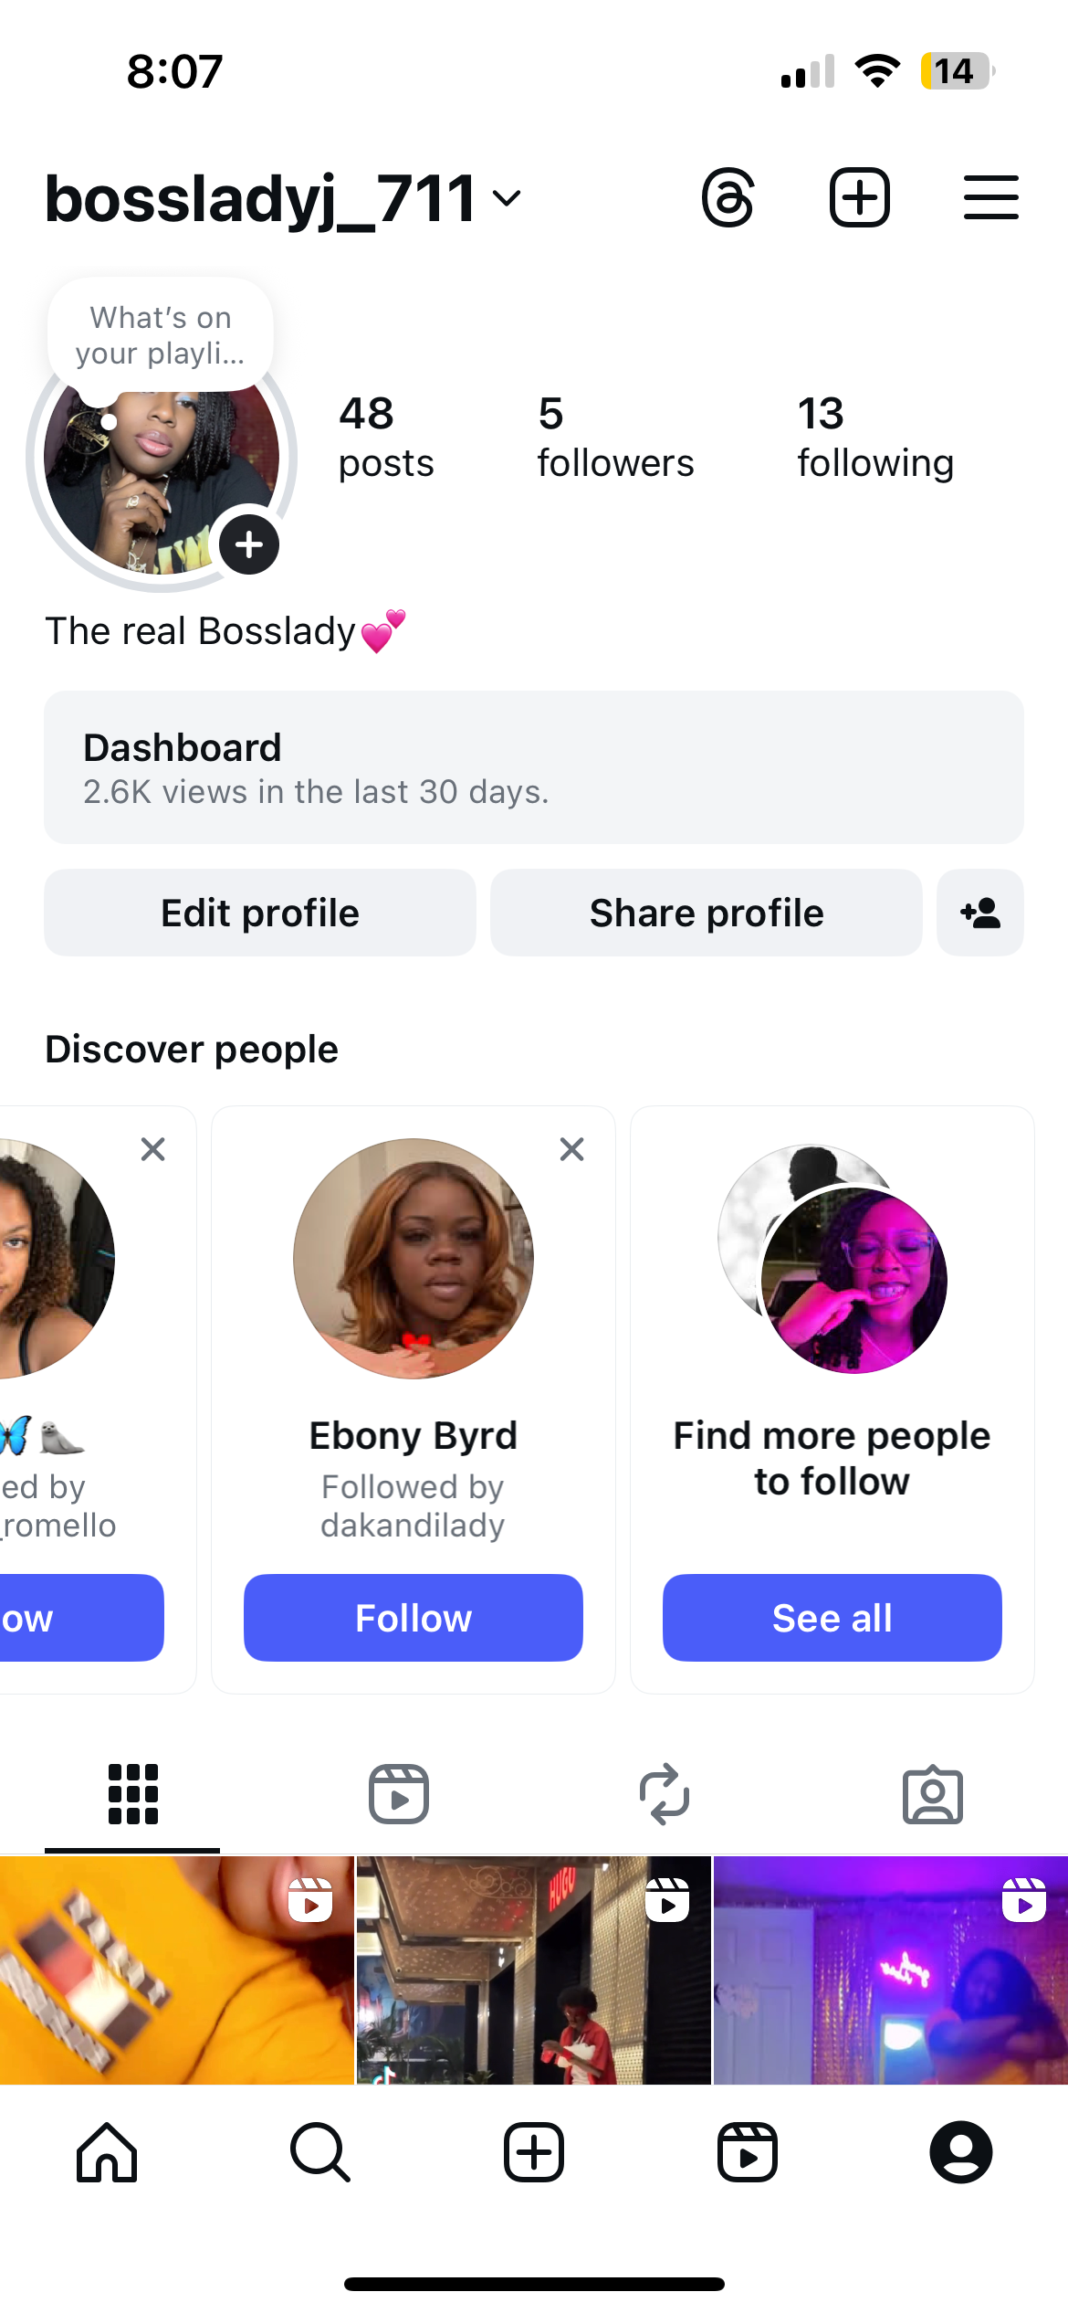1068x2313 pixels.
Task: Open the reposts tab
Action: pyautogui.click(x=665, y=1794)
